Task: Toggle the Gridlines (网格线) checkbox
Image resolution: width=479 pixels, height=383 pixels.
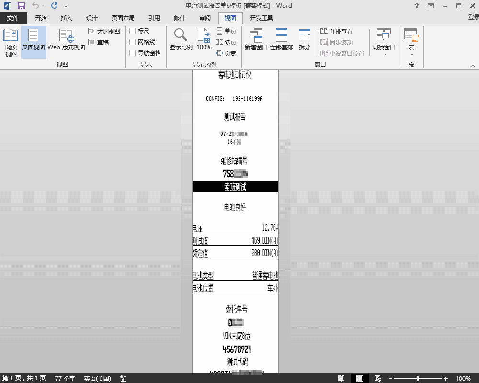Action: click(133, 42)
